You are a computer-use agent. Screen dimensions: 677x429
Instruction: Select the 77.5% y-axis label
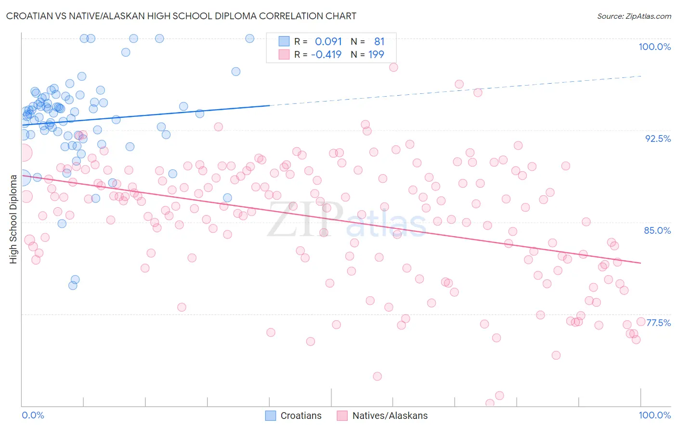[658, 323]
